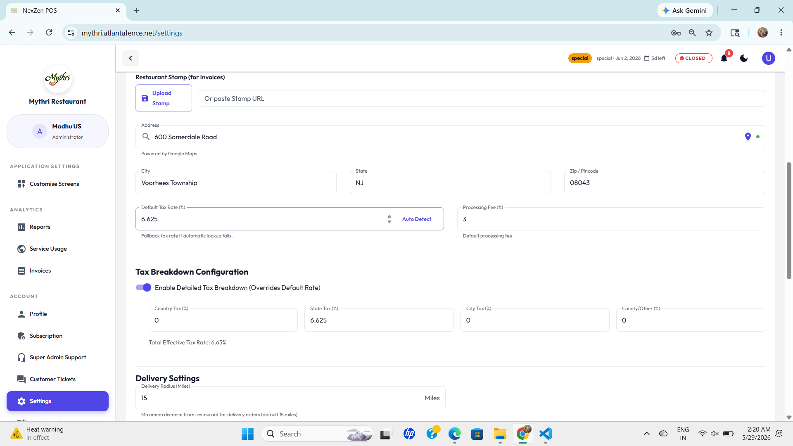Click the Subscription shield icon

(x=21, y=336)
